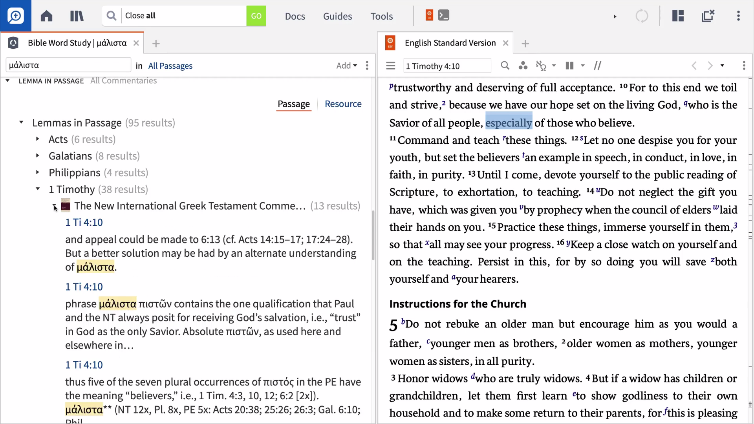Open the Layouts panel icon

(x=678, y=16)
